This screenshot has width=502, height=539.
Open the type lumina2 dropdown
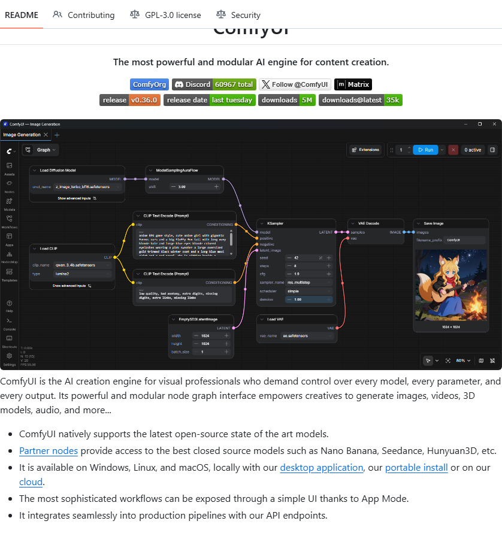83,274
